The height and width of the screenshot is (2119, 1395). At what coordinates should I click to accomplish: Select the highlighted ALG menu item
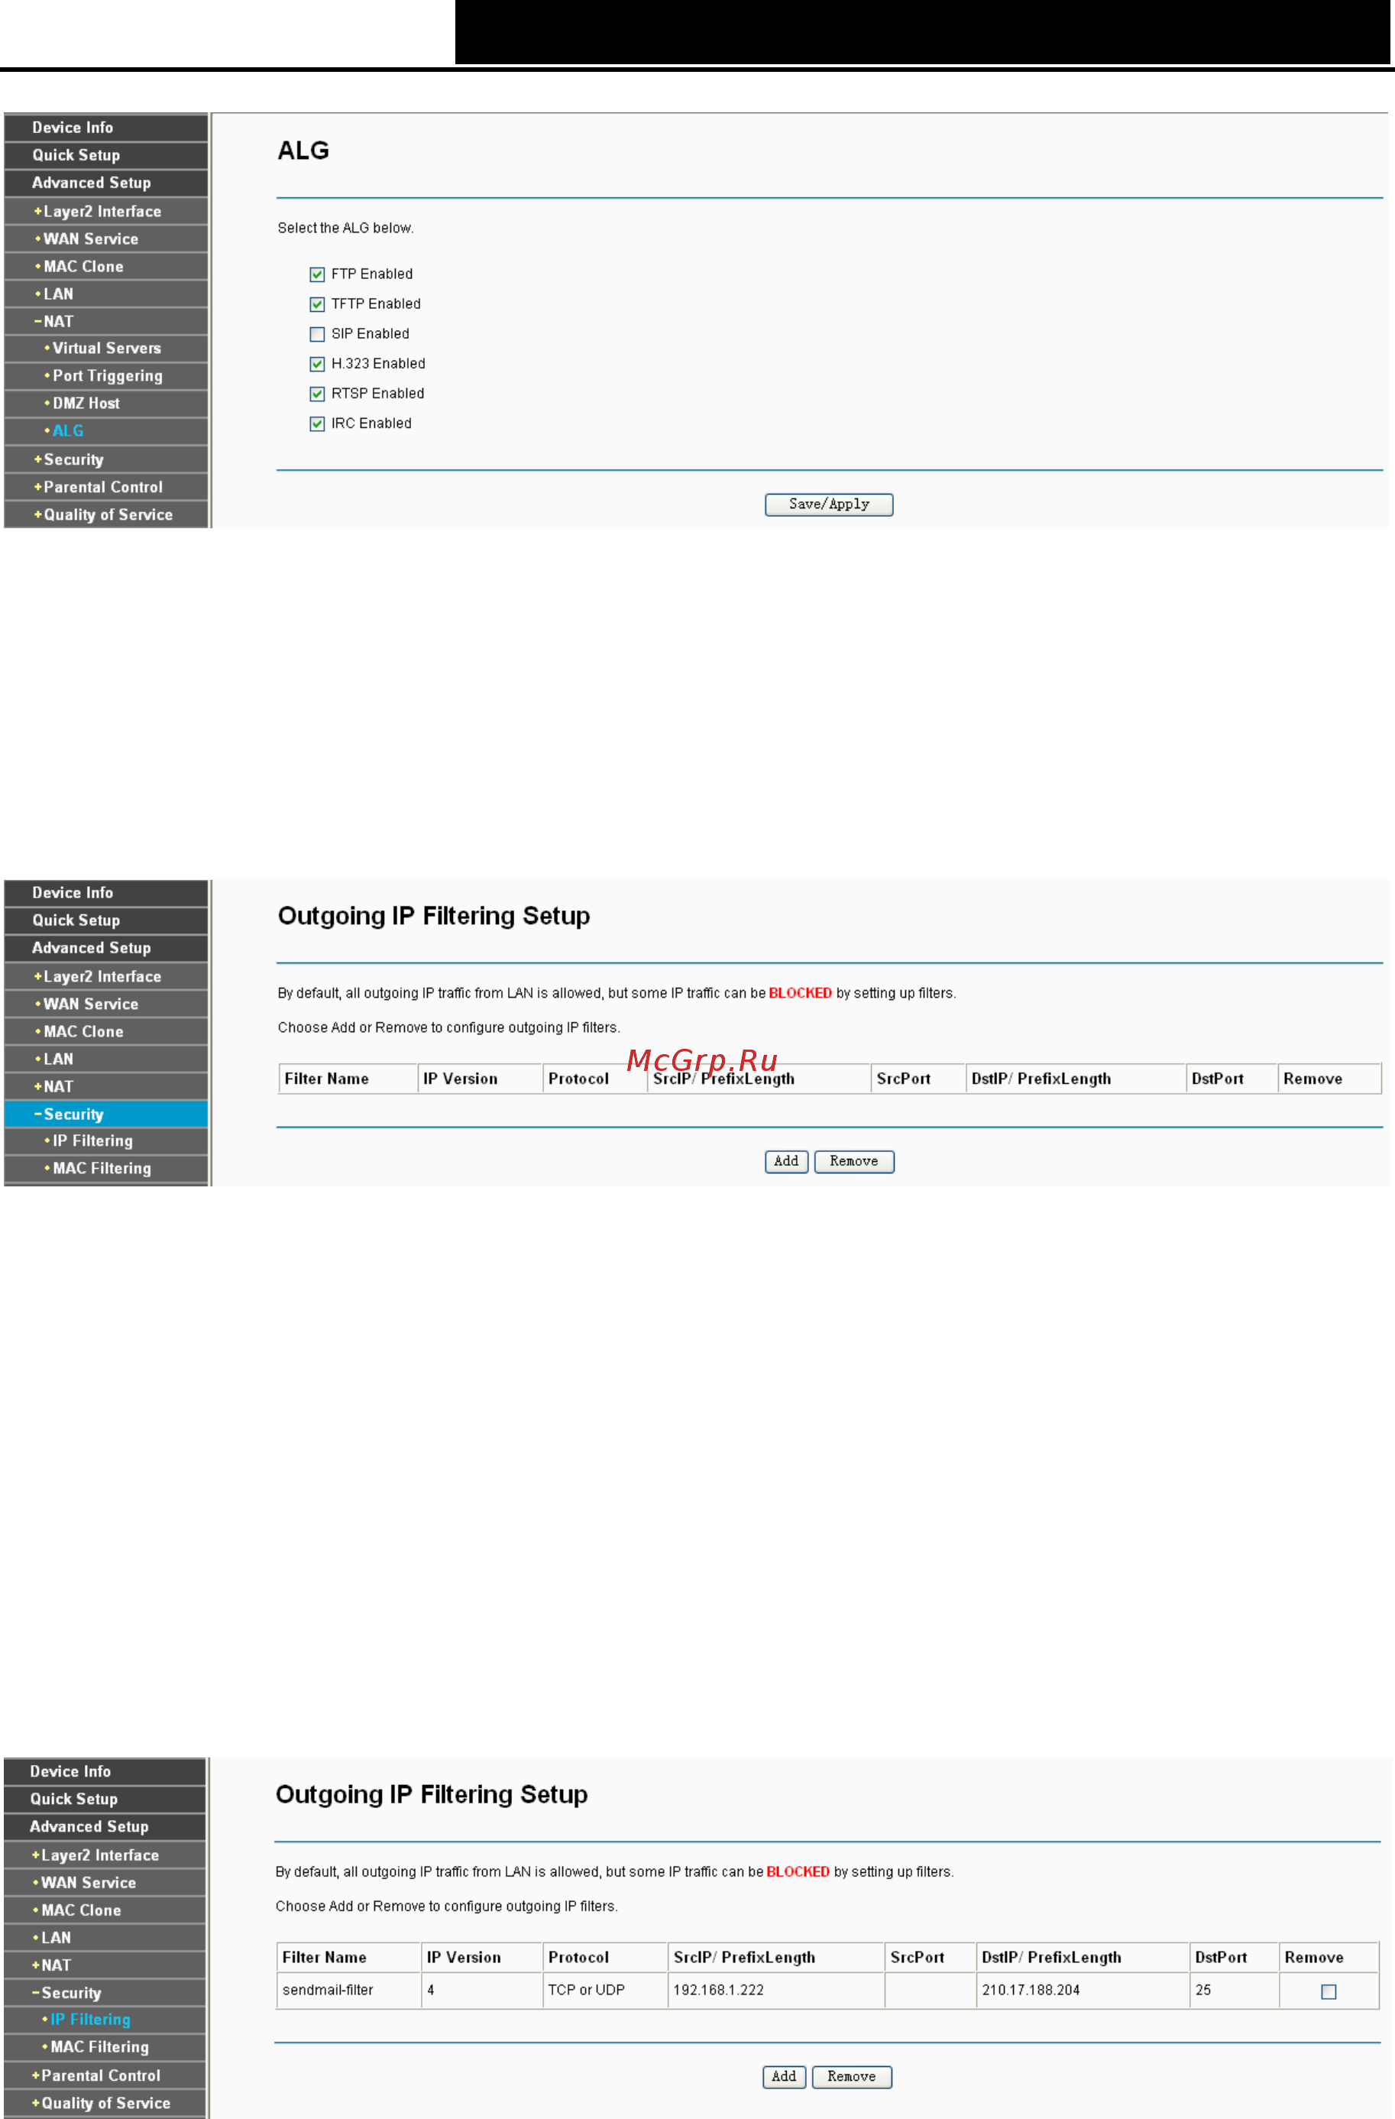(x=106, y=431)
